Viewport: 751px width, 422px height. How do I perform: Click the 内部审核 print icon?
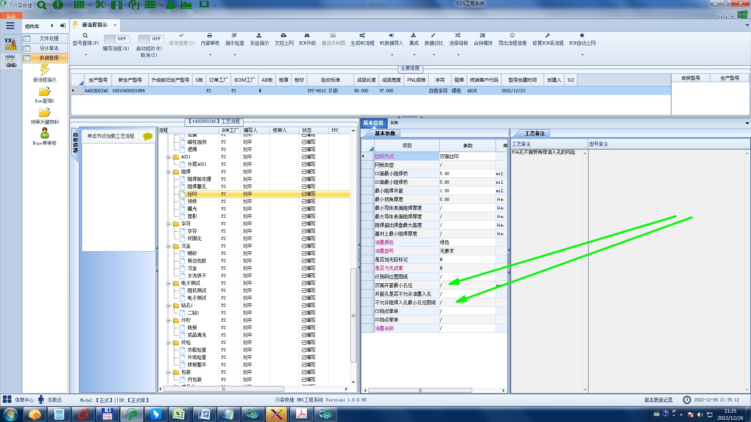[x=210, y=36]
